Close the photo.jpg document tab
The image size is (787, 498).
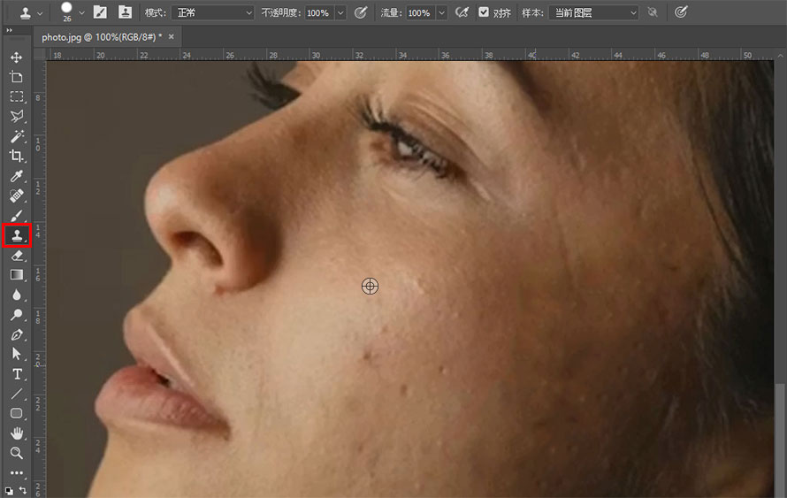(x=172, y=36)
